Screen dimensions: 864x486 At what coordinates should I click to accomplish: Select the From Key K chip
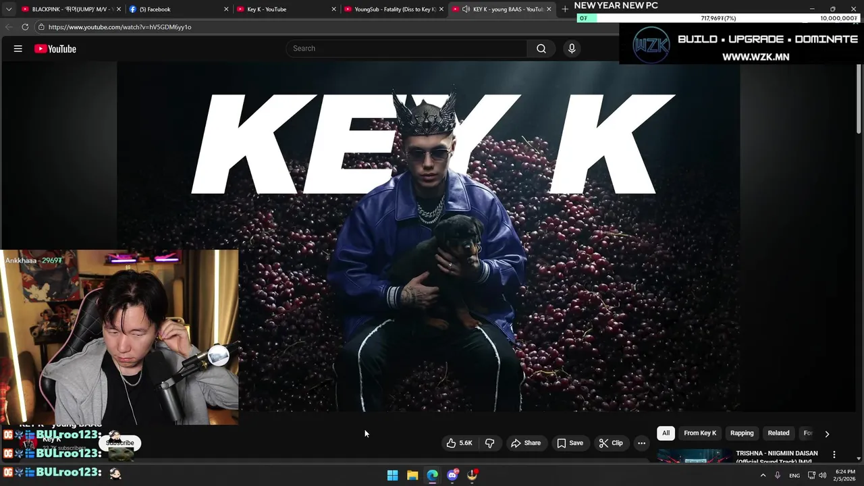700,433
